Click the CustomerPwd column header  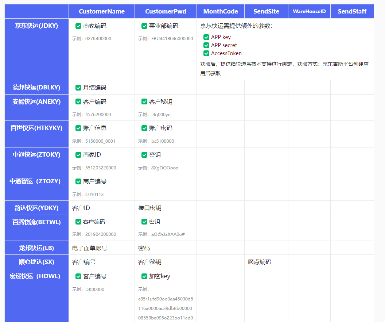[x=166, y=11]
